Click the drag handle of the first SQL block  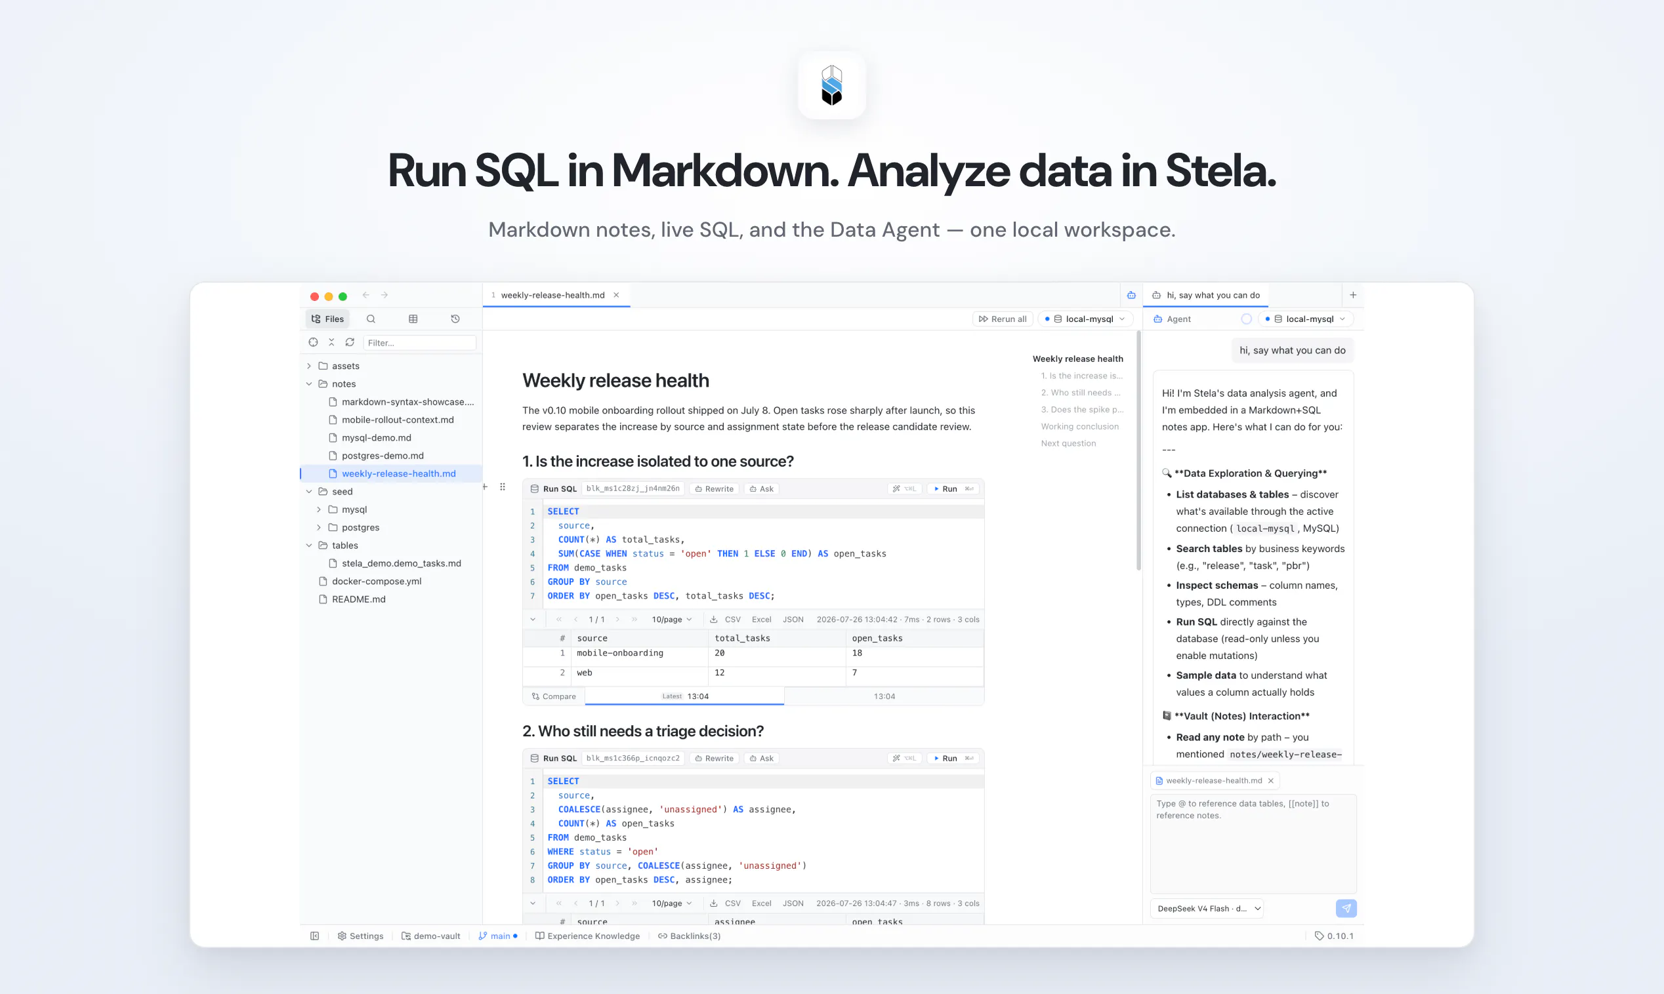(x=503, y=487)
